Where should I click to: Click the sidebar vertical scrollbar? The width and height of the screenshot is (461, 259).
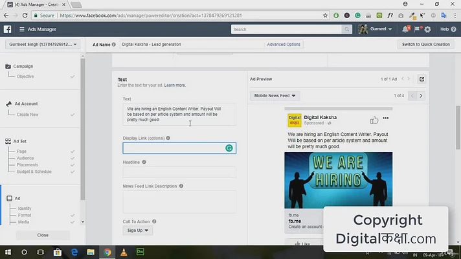tap(83, 129)
